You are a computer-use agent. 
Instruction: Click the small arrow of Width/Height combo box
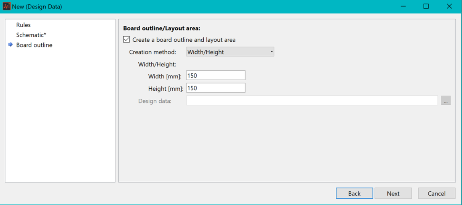click(271, 52)
